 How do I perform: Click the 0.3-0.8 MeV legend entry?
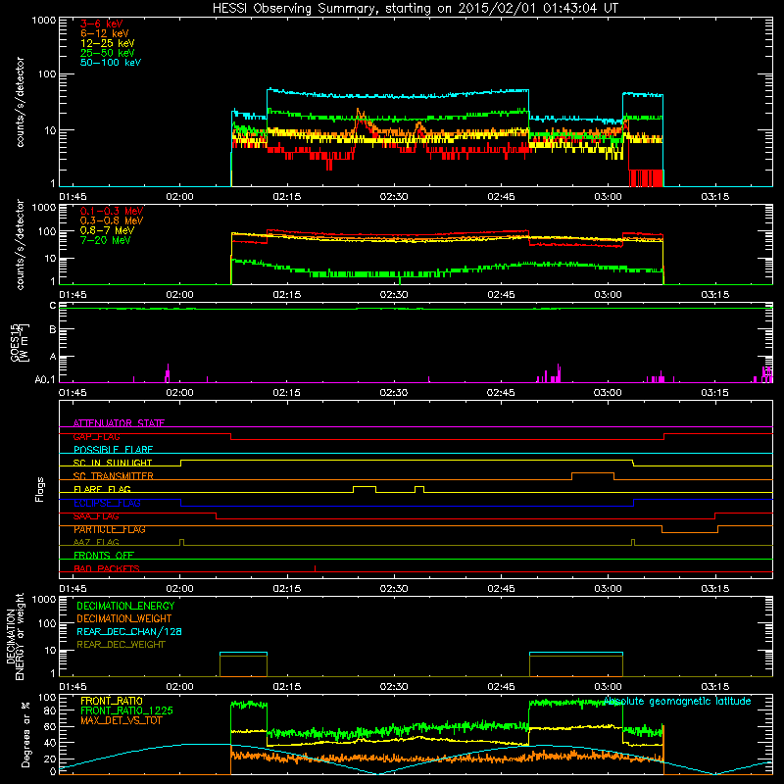(112, 220)
